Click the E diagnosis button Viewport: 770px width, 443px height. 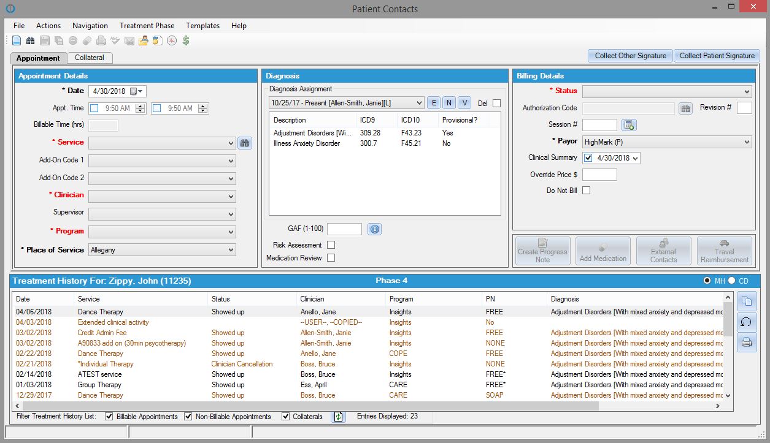click(433, 103)
